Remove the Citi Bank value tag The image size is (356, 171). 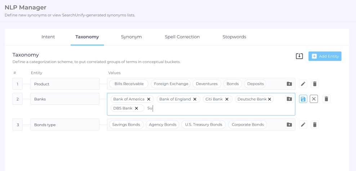[x=227, y=99]
